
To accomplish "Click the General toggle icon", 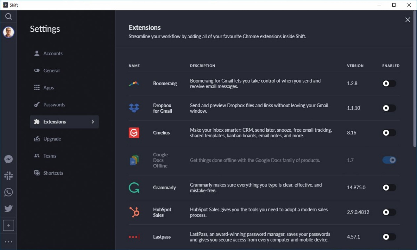I will click(37, 70).
